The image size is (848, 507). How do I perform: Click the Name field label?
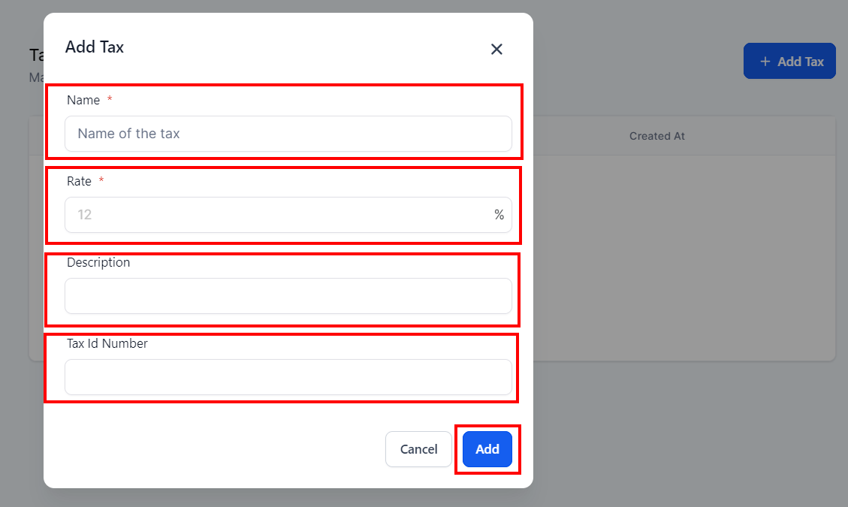(83, 100)
